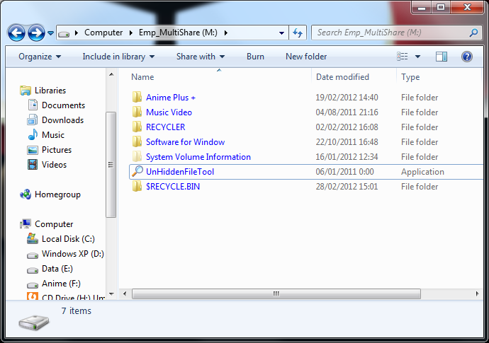Click navigation pane scroll down arrow
This screenshot has width=489, height=343.
pos(111,293)
